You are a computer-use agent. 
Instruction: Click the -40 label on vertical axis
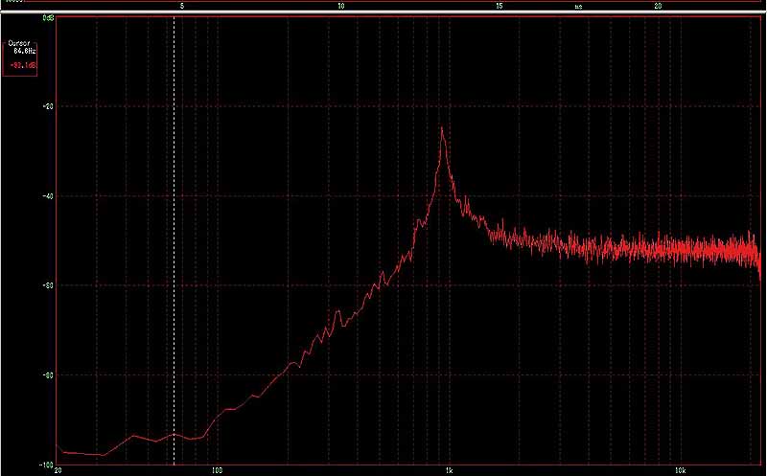pyautogui.click(x=48, y=195)
